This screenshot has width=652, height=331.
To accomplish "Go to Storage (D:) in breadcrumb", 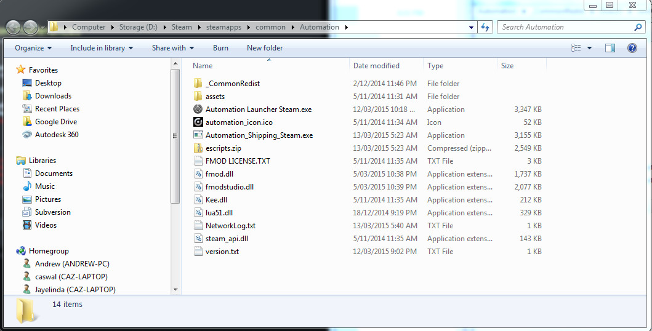I will [138, 27].
